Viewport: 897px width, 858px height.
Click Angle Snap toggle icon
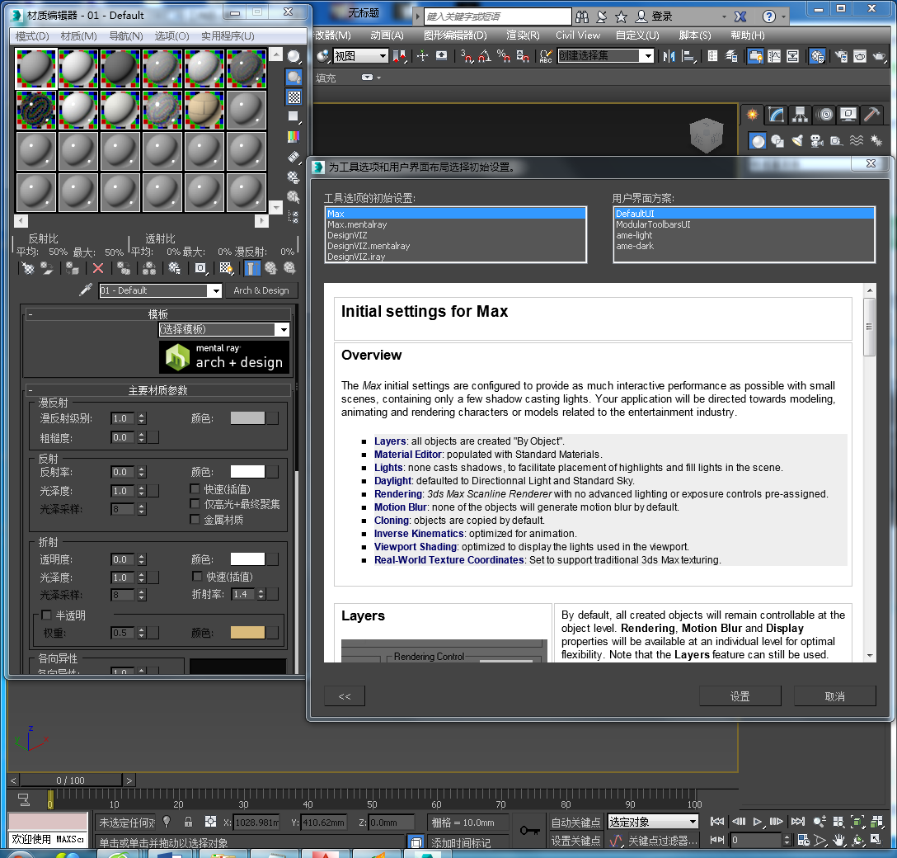(485, 56)
